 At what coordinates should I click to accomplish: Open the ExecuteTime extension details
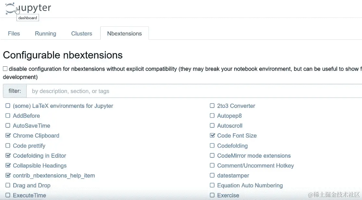pos(29,195)
